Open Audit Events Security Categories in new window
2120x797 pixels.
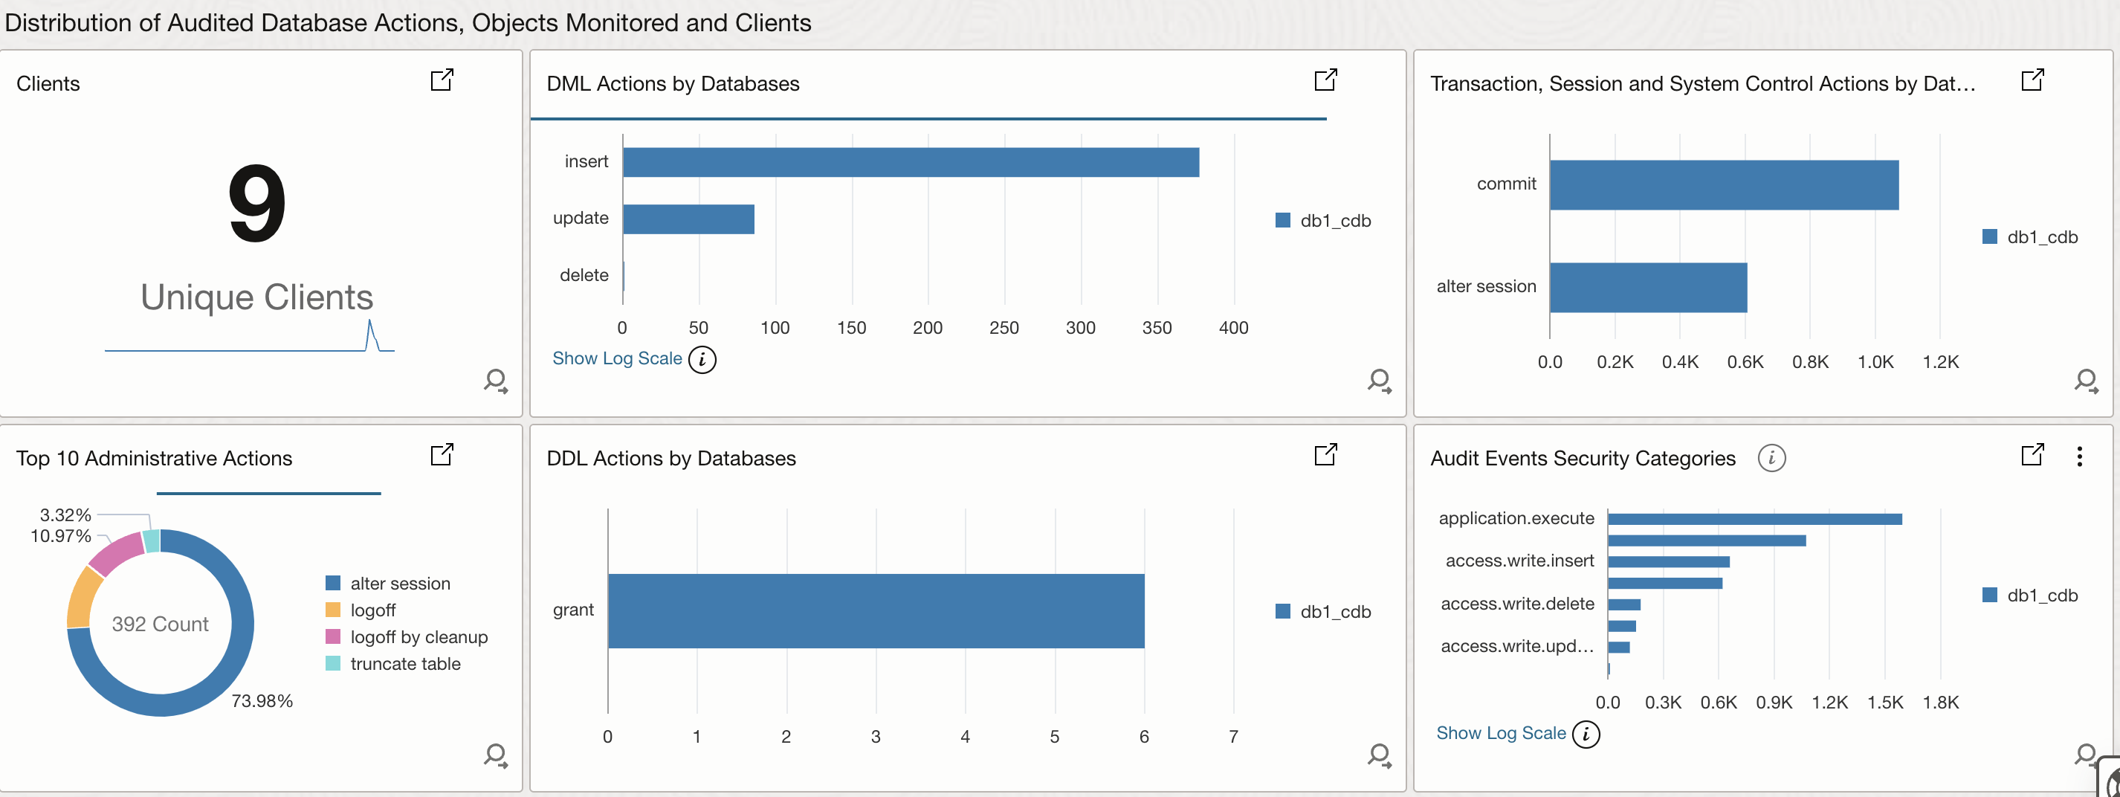pyautogui.click(x=2032, y=454)
